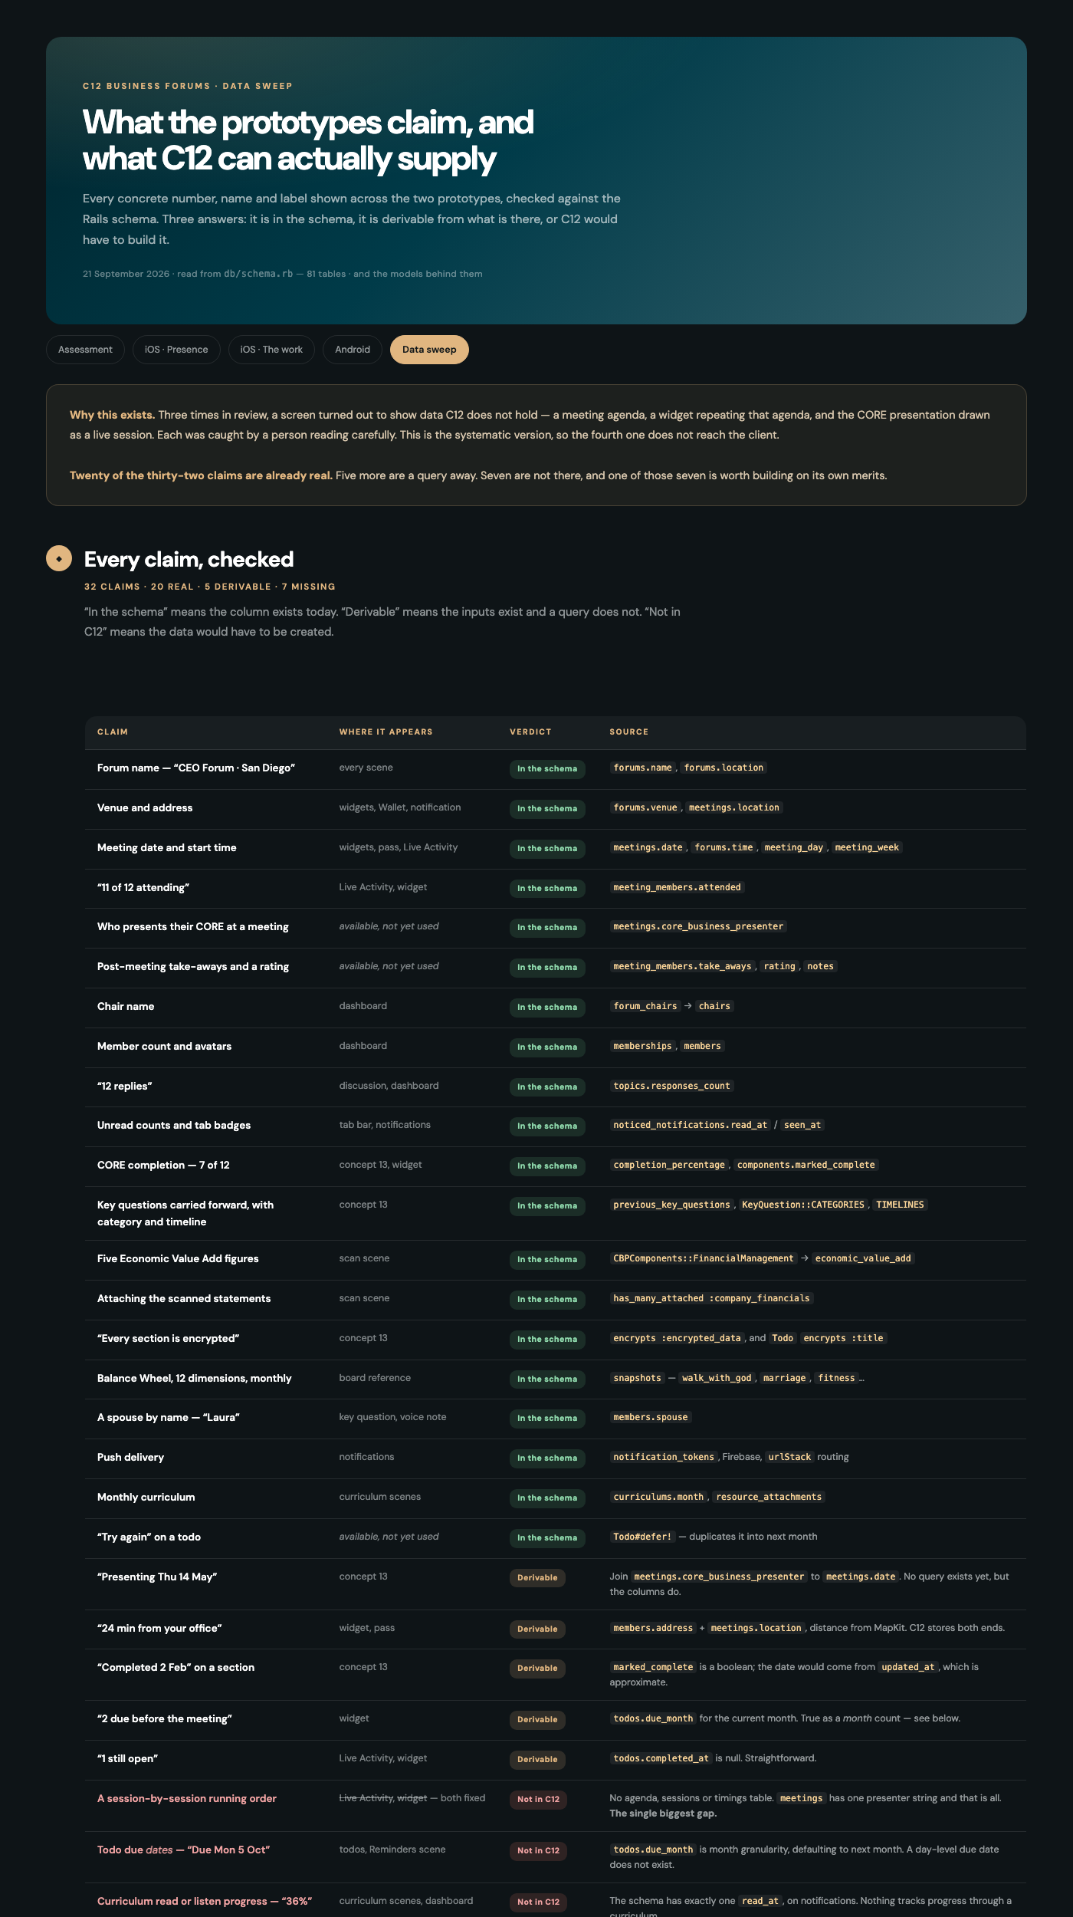Click the Todo#defer! code chip
The width and height of the screenshot is (1073, 1917).
pyautogui.click(x=642, y=1537)
